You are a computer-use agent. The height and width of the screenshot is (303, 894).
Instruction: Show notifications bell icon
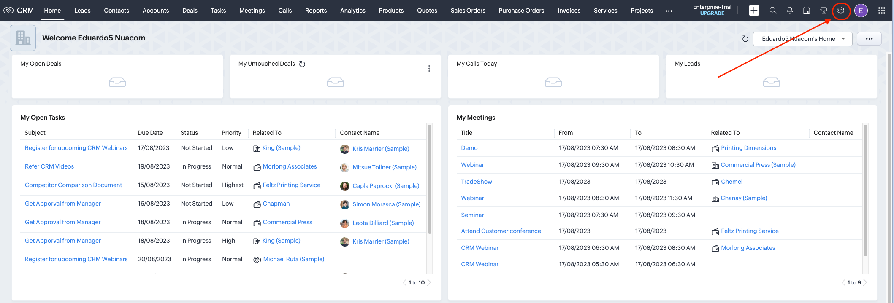point(789,11)
